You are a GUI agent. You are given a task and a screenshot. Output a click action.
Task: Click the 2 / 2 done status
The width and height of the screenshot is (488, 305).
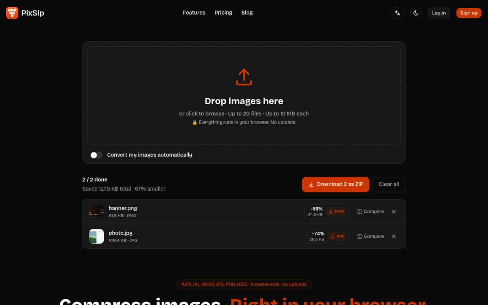[95, 179]
